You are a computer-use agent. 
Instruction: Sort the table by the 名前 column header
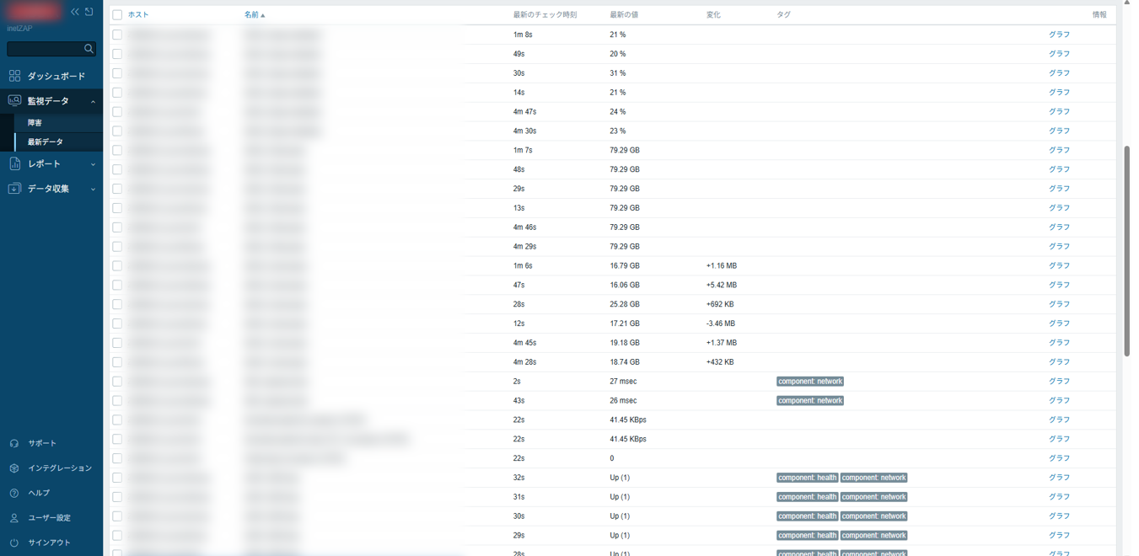coord(251,15)
